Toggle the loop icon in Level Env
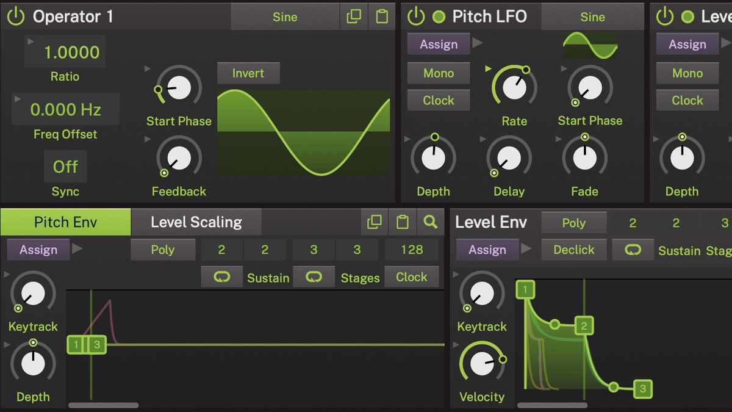Image resolution: width=732 pixels, height=412 pixels. coord(633,250)
